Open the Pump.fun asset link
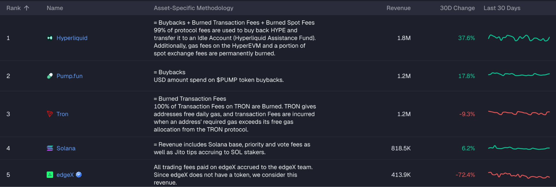 point(69,76)
